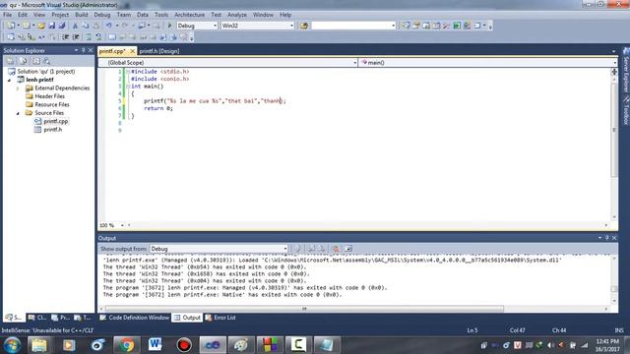Click the Toggle Bookmark icon
Screen dimensions: 630x354
(112, 37)
